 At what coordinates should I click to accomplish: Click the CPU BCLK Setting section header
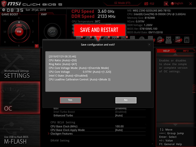(63, 122)
